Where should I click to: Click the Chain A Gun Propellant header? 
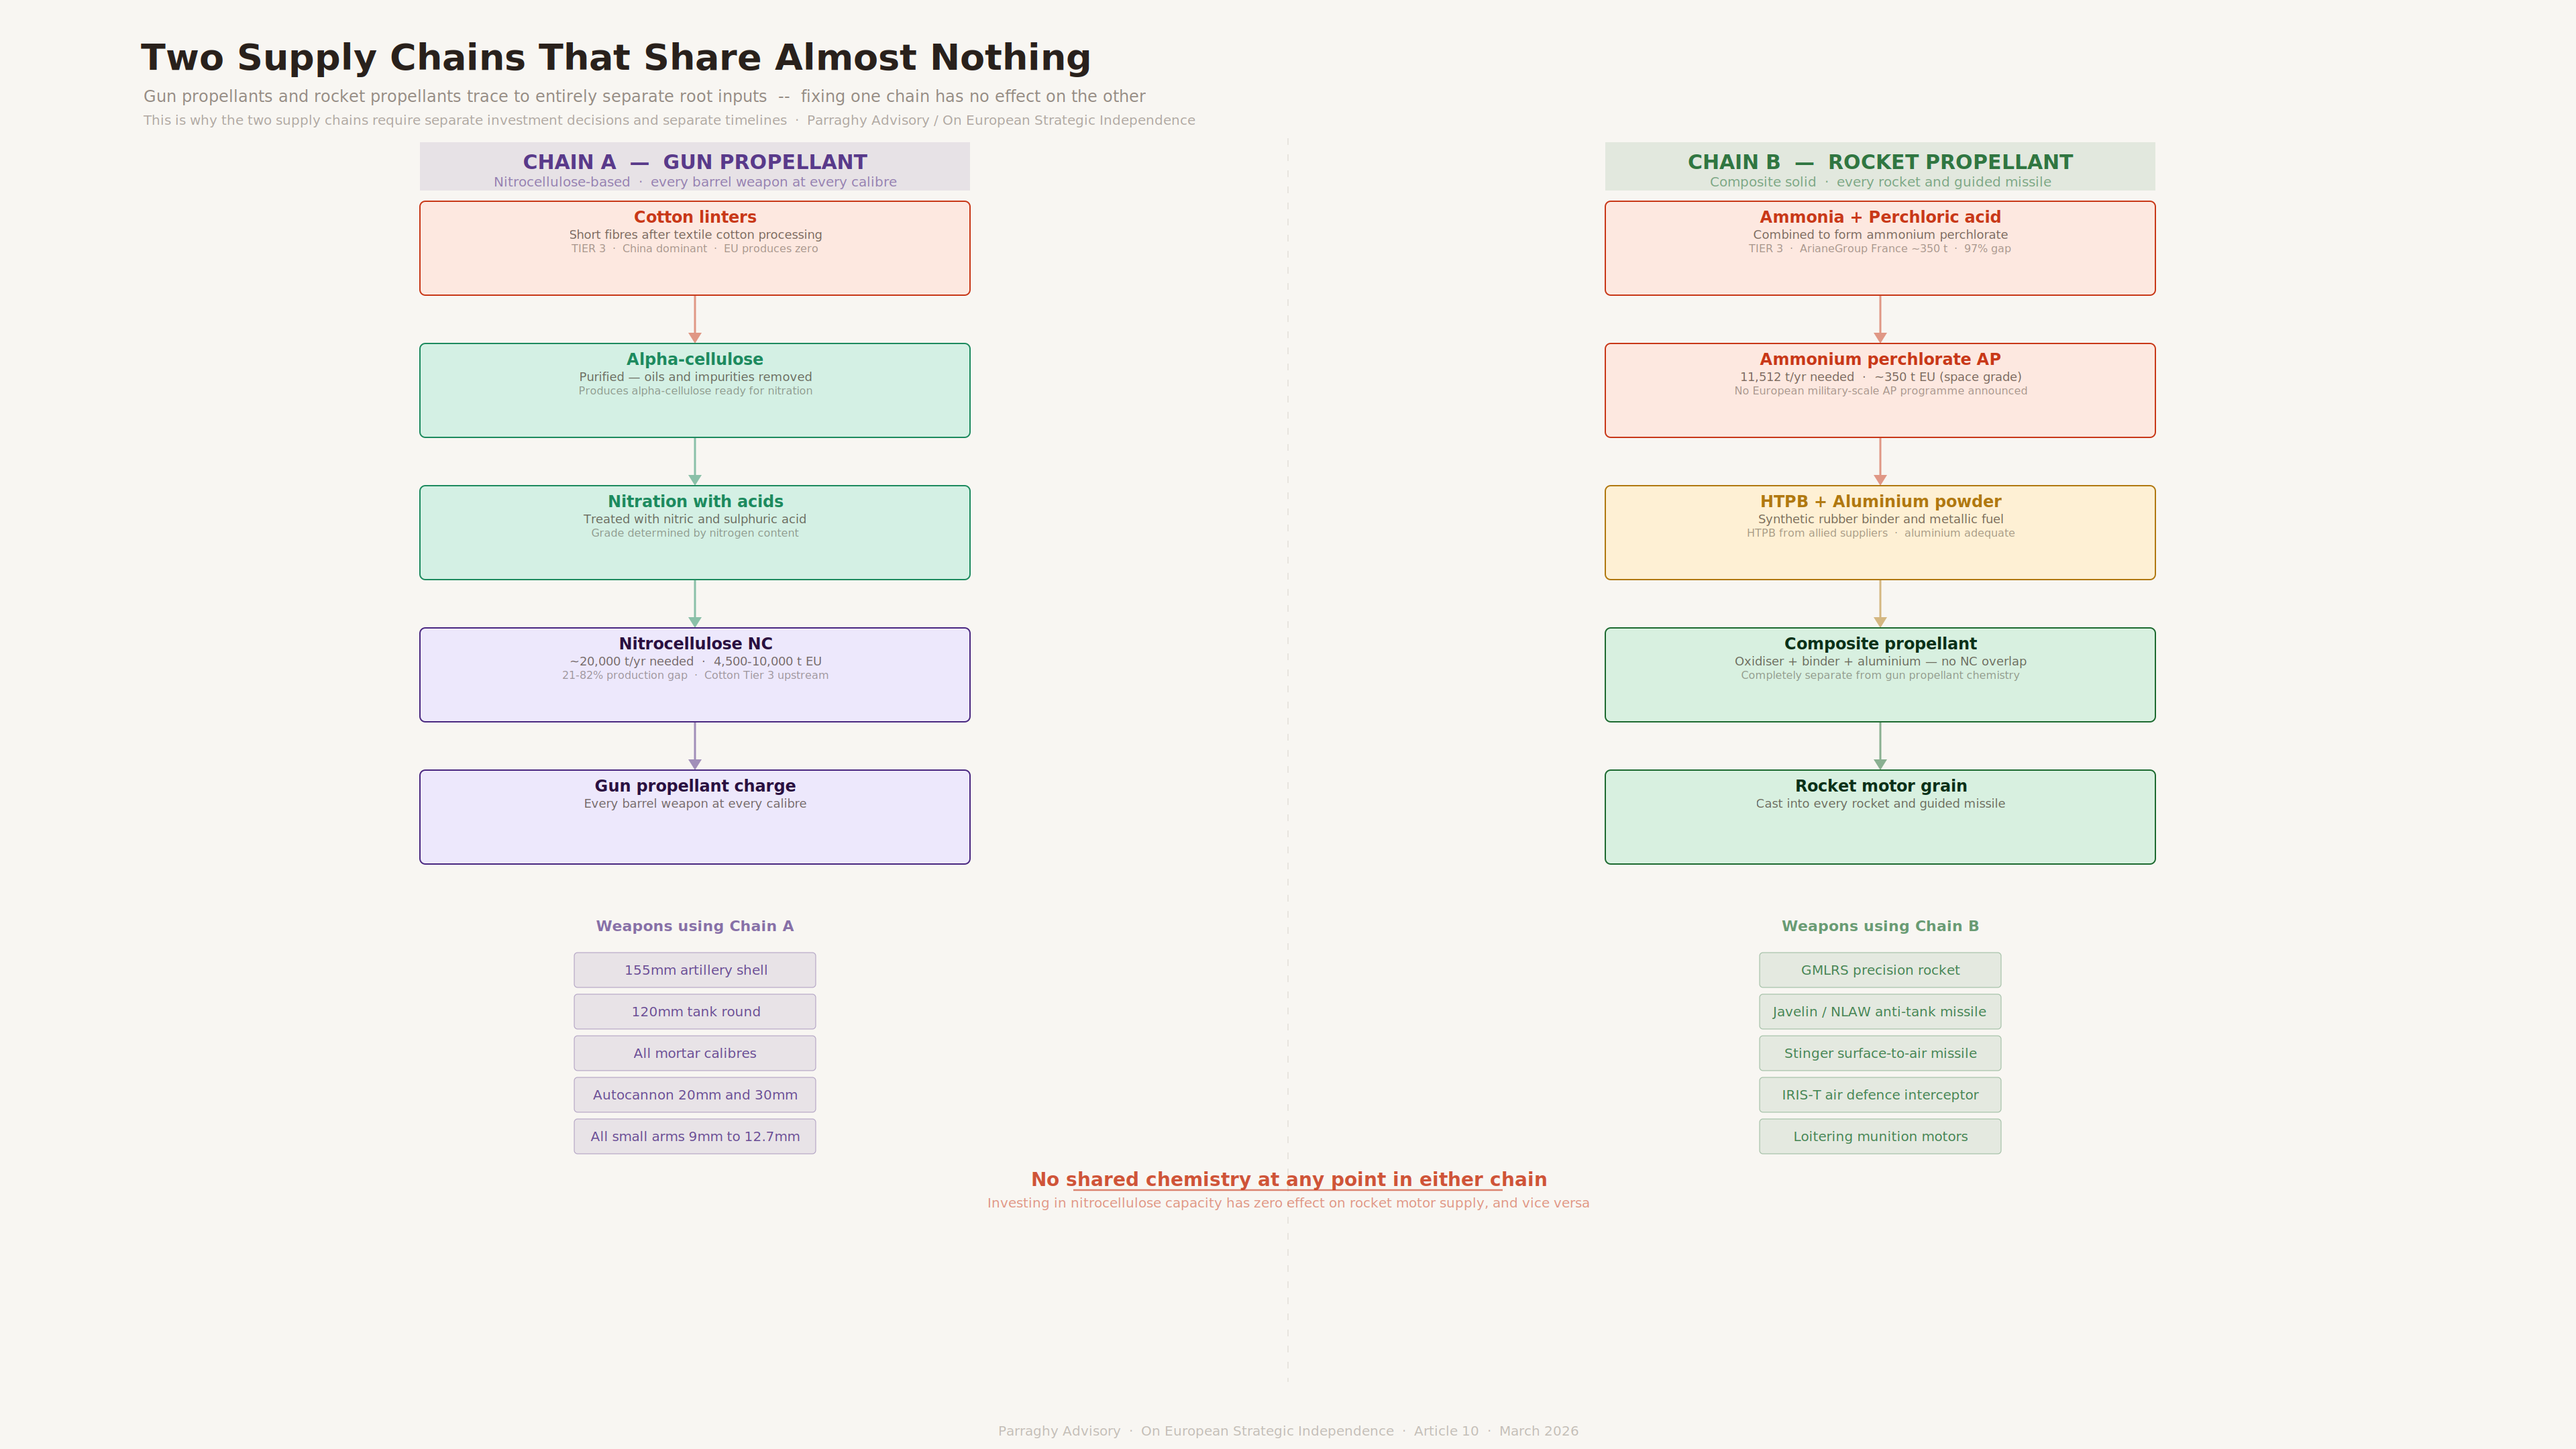[x=694, y=166]
